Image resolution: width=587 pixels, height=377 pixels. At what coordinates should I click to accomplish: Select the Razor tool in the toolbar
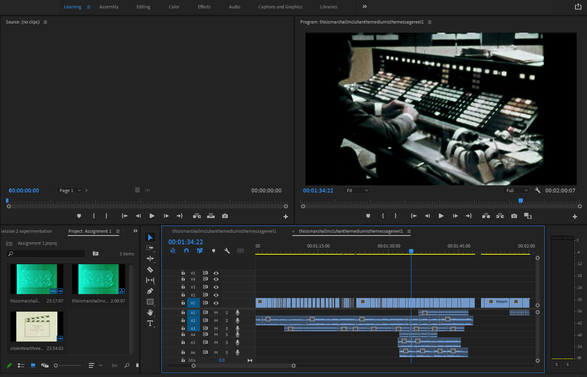(x=150, y=269)
